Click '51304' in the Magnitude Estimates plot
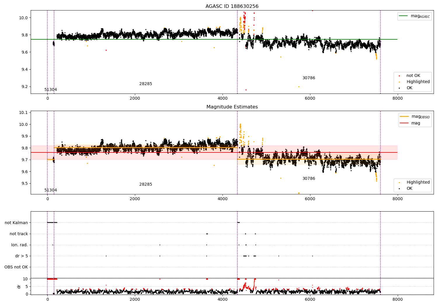 tap(51, 190)
